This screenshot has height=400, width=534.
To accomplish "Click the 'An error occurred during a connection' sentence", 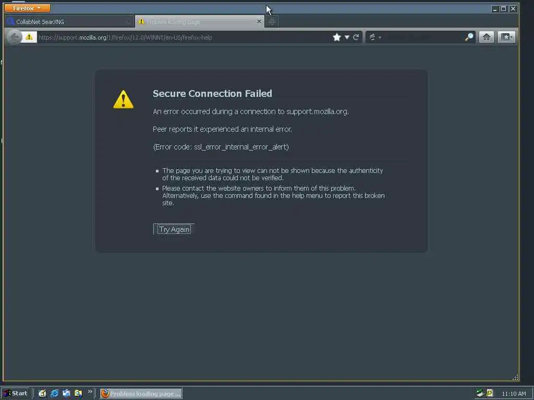I will click(x=251, y=111).
